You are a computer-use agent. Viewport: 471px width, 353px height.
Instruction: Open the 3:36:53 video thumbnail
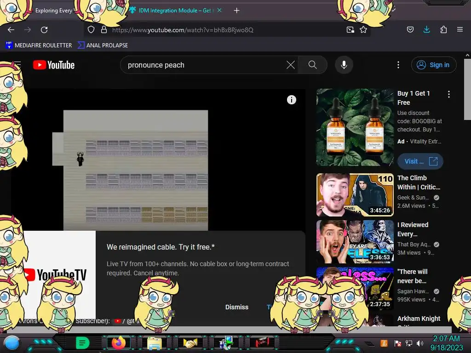point(355,242)
